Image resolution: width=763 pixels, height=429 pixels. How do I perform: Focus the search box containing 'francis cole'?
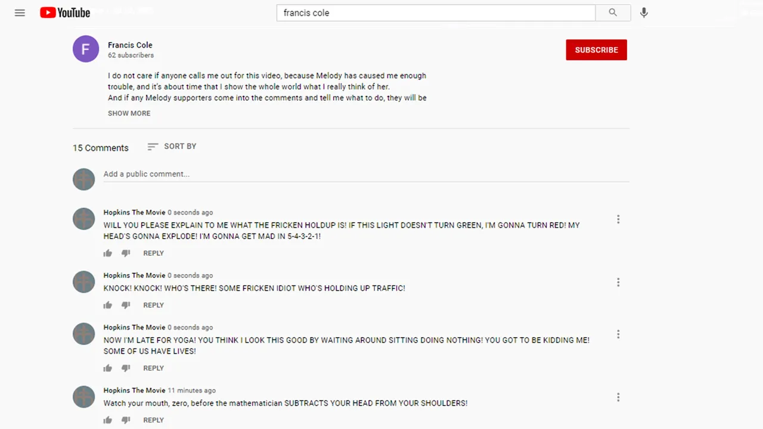436,13
